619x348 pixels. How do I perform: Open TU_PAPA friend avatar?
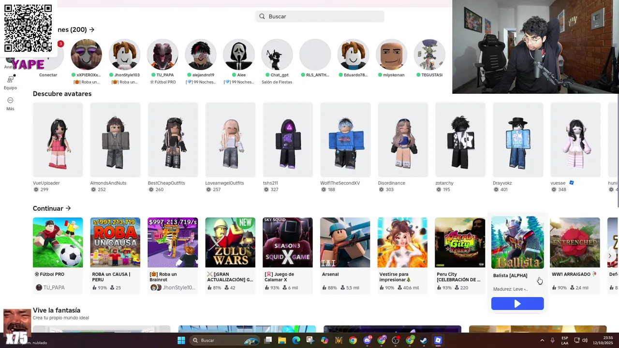(x=162, y=55)
